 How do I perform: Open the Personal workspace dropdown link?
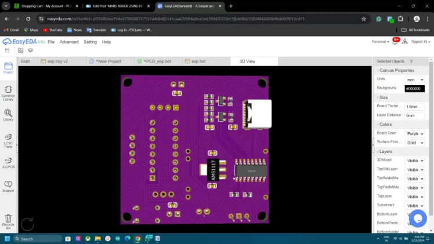[x=380, y=42]
